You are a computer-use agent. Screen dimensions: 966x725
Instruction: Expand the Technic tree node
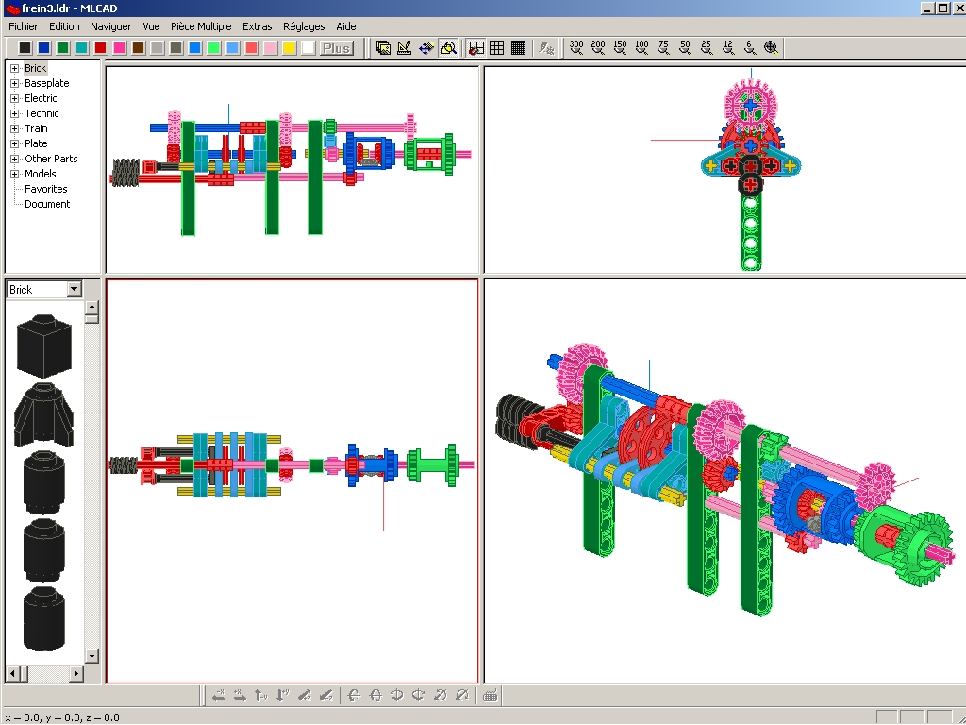(15, 113)
